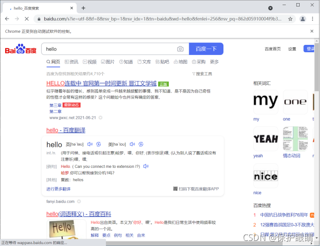This screenshot has width=320, height=246.
Task: Open hello(词语释义) - 百度百科 result
Action: (79, 214)
